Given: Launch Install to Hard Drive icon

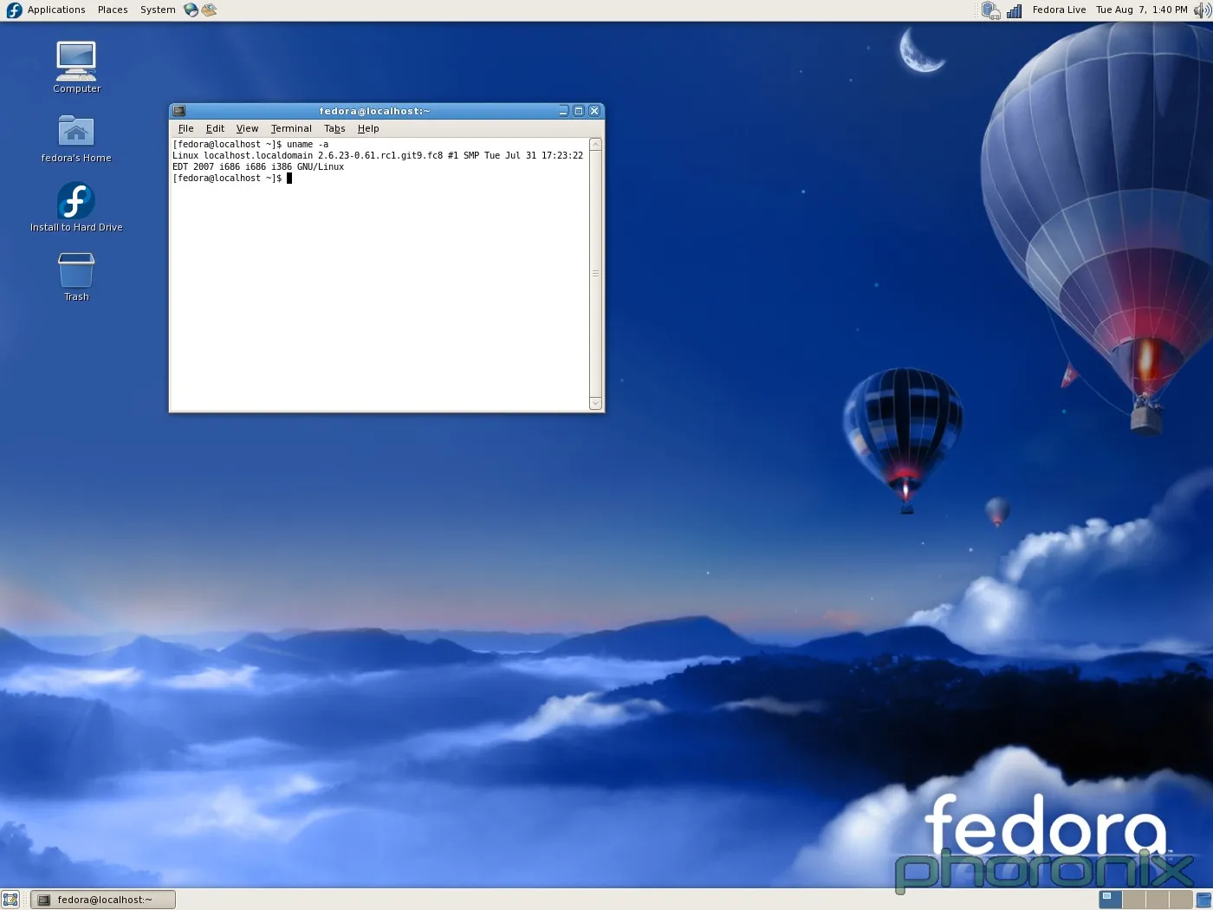Looking at the screenshot, I should (x=76, y=207).
